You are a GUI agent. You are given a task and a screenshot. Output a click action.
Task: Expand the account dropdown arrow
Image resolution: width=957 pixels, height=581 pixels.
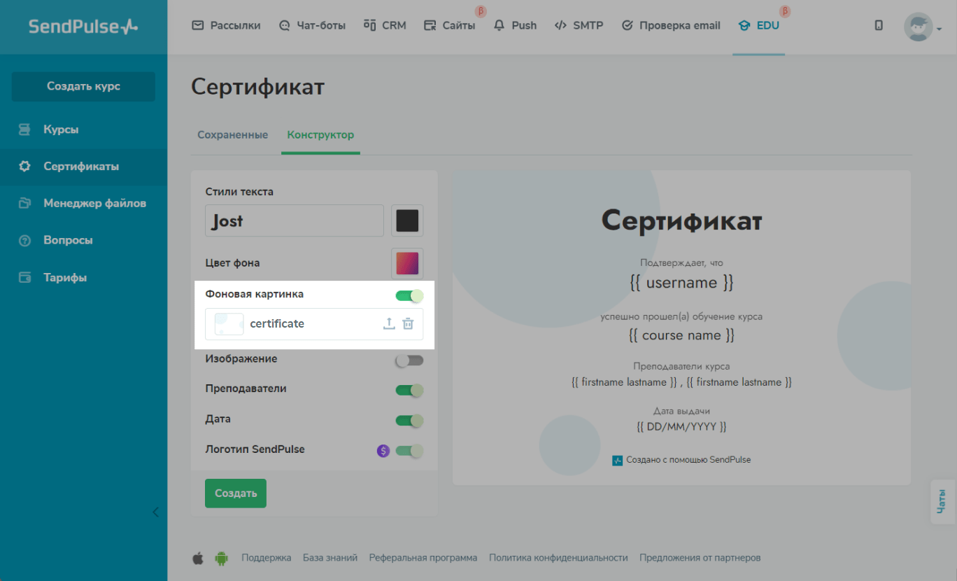[940, 29]
